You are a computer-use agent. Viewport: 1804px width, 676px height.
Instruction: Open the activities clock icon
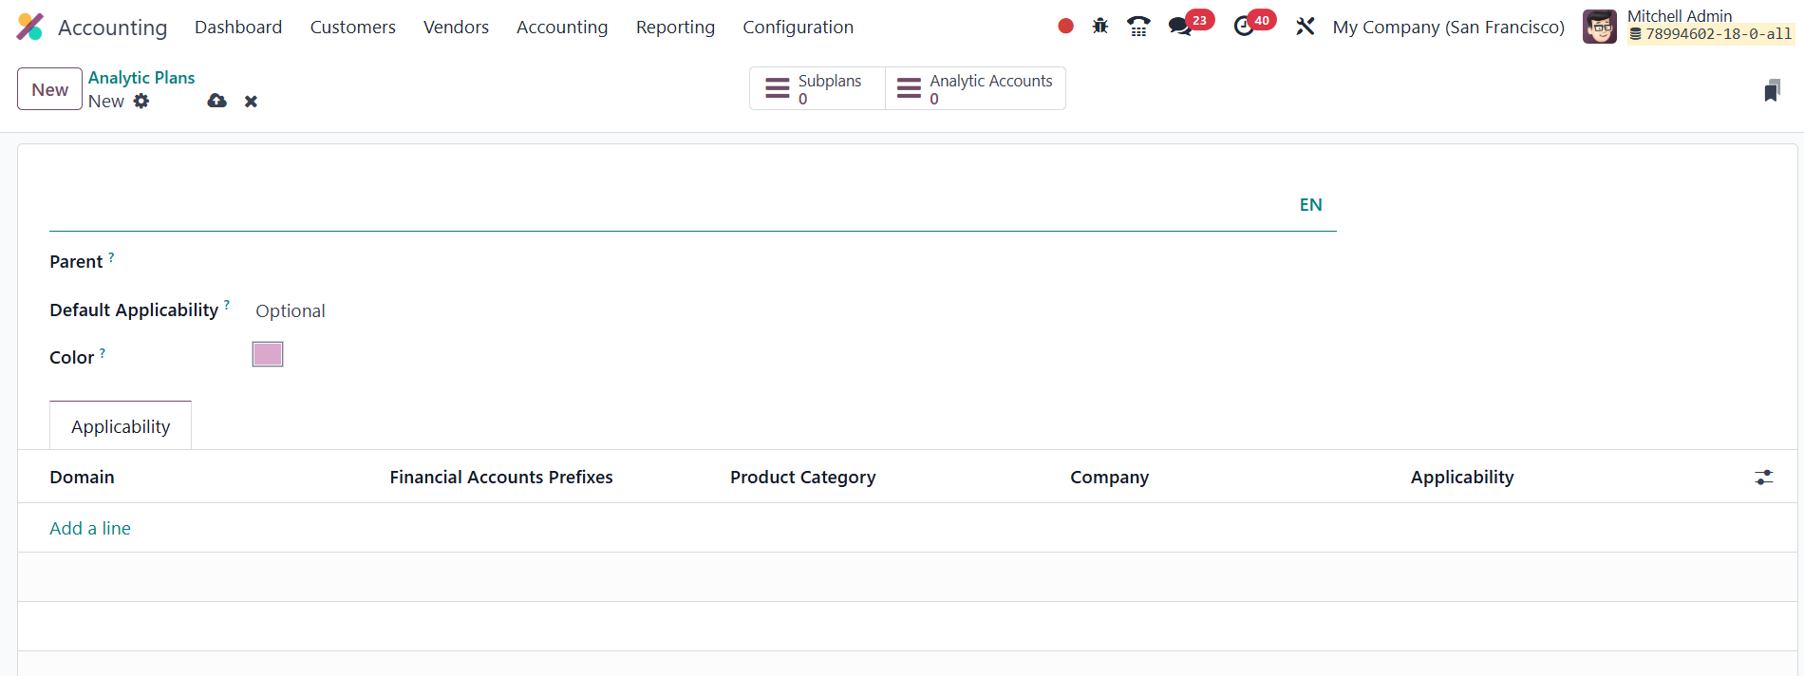coord(1244,27)
